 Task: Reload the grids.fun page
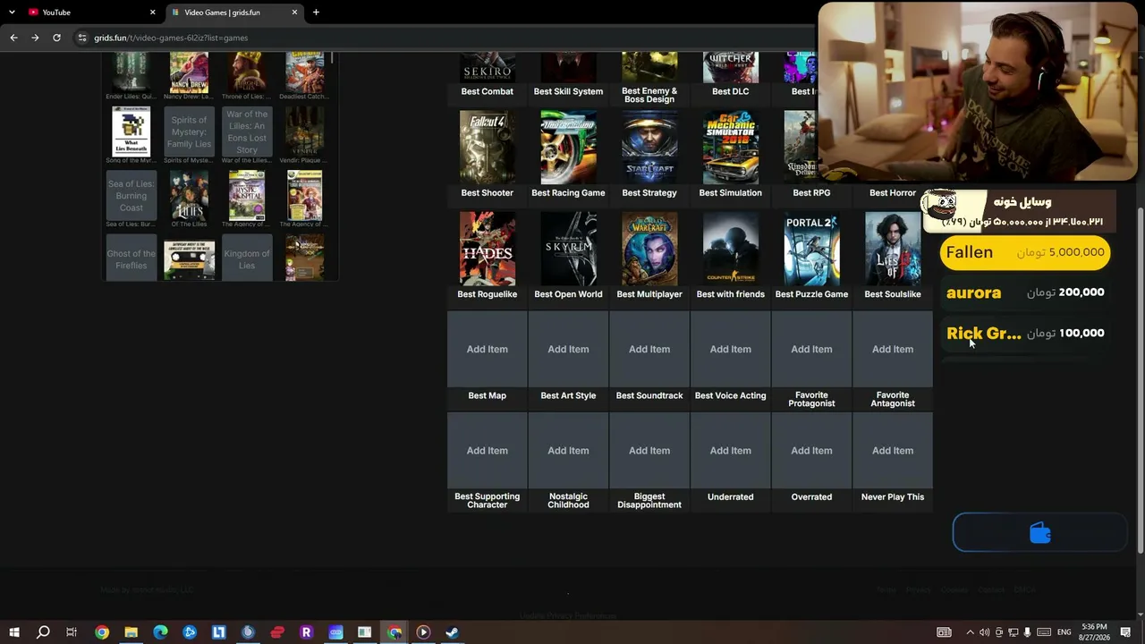tap(56, 38)
